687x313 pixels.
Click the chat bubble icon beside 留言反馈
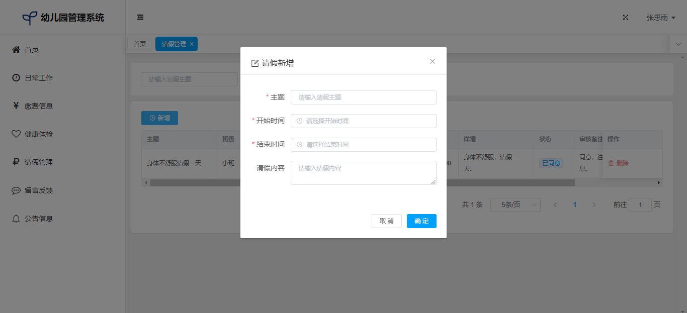16,190
